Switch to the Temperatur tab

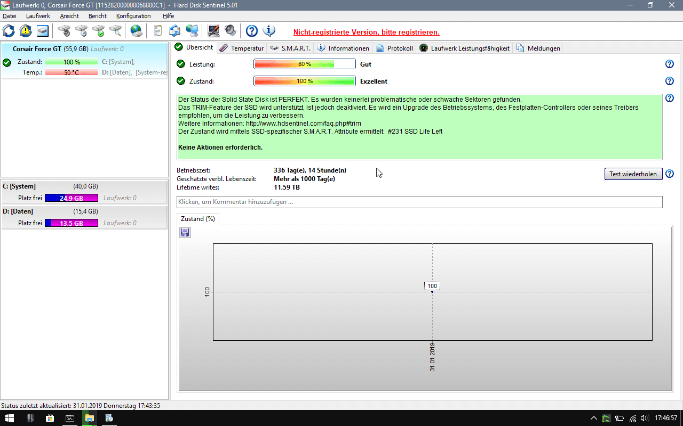242,48
